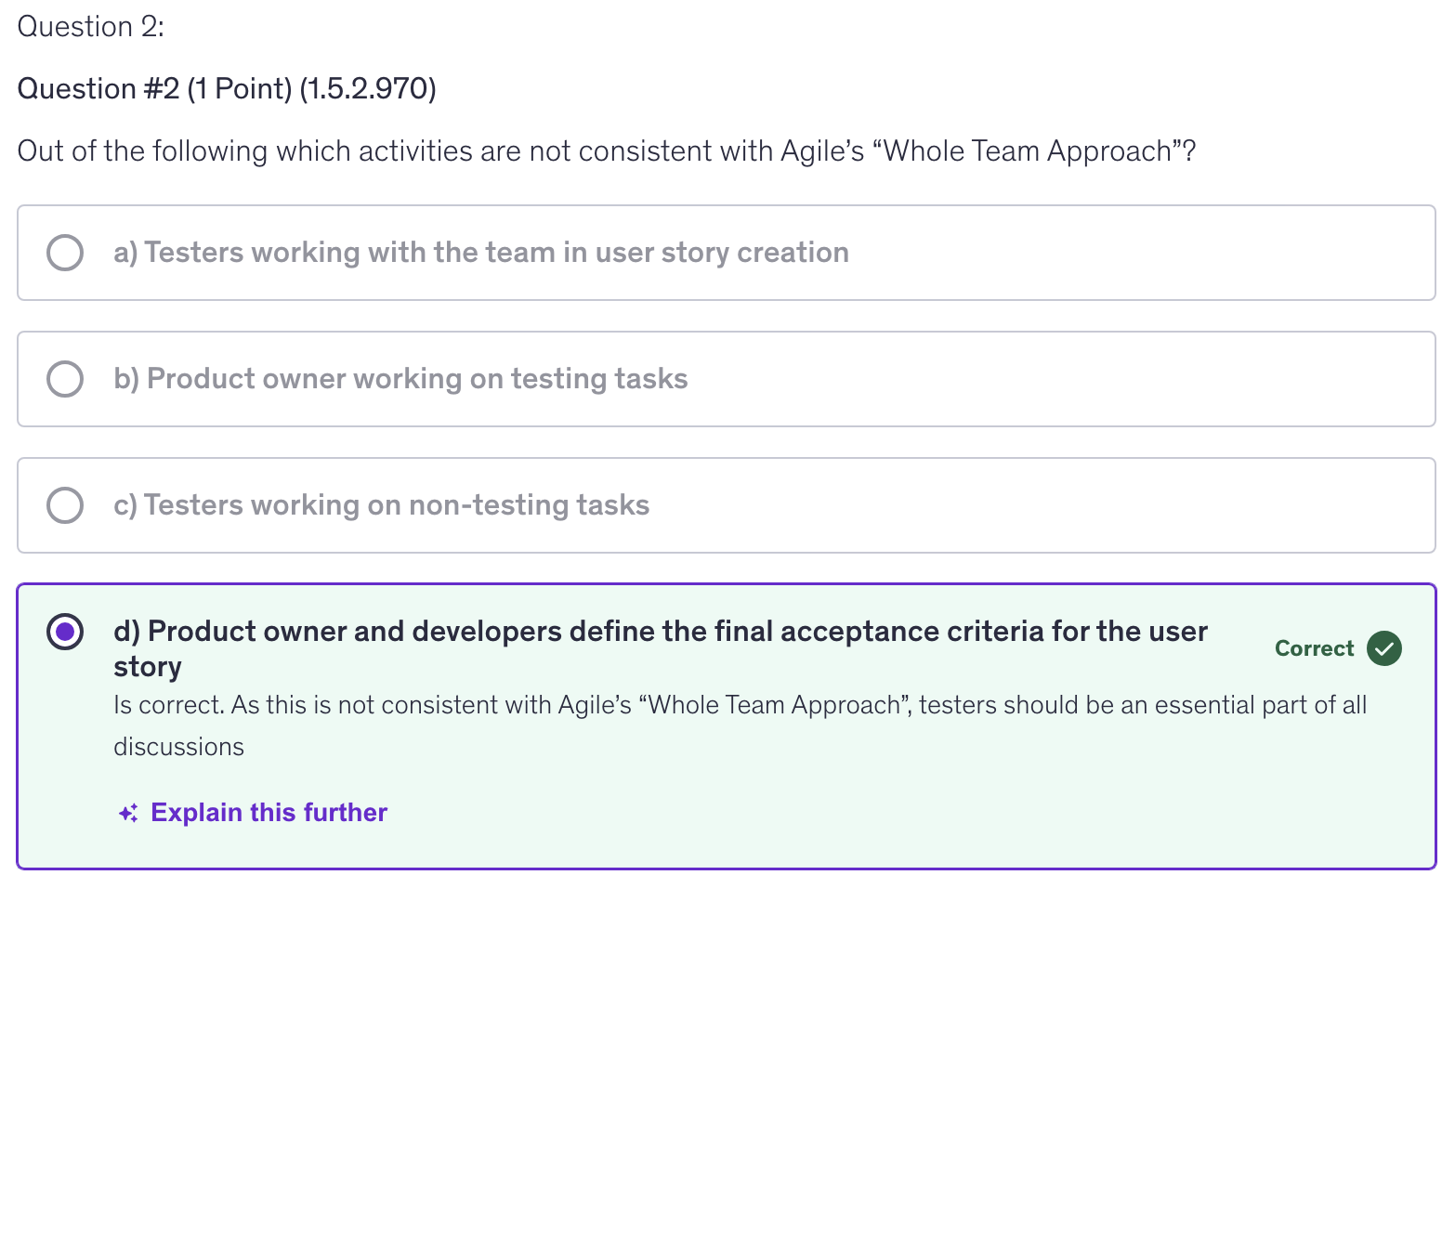Click answer text about user story creation
The width and height of the screenshot is (1455, 1241).
pyautogui.click(x=481, y=253)
